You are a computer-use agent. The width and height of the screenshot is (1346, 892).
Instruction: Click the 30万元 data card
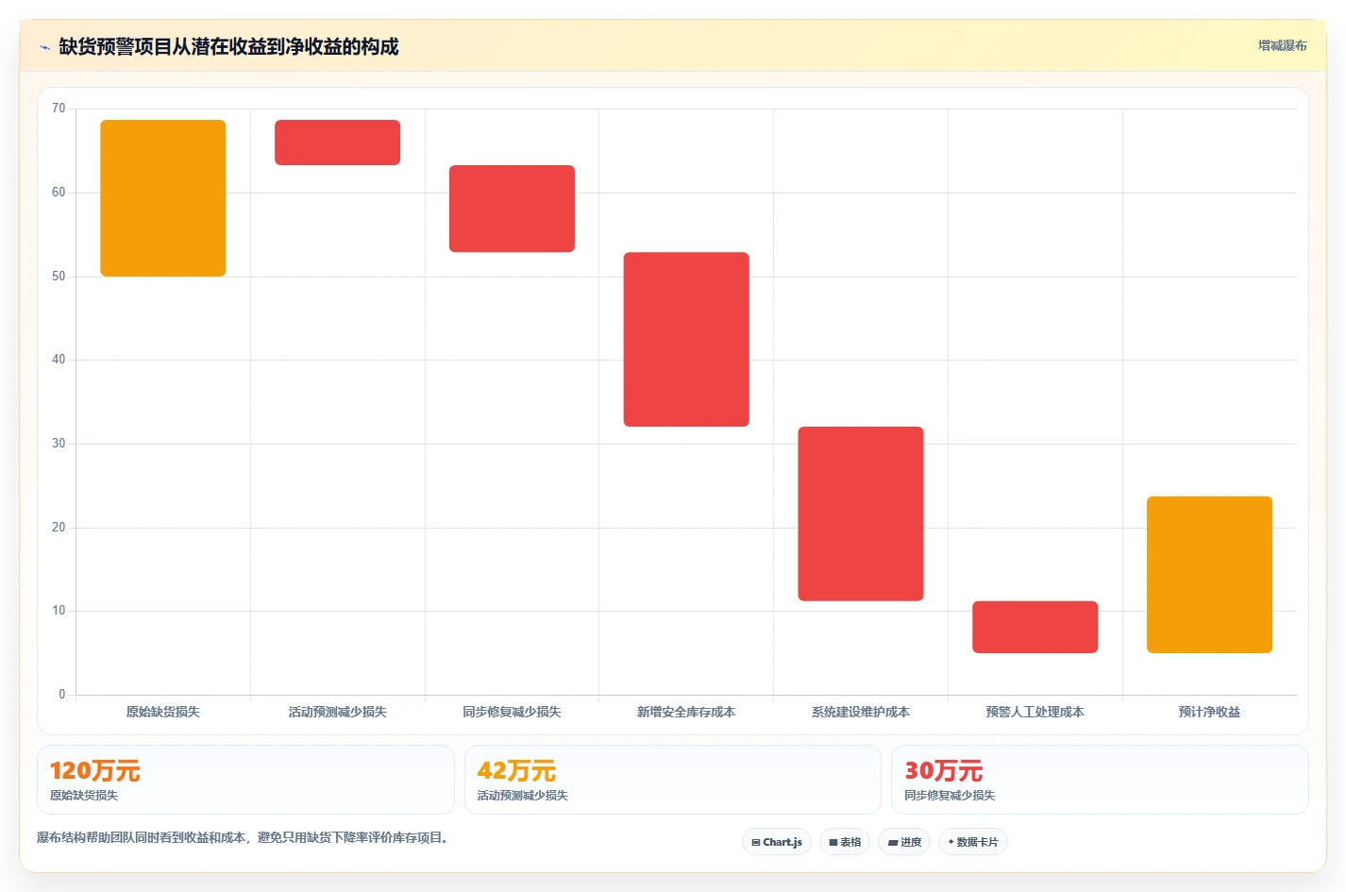[1100, 780]
